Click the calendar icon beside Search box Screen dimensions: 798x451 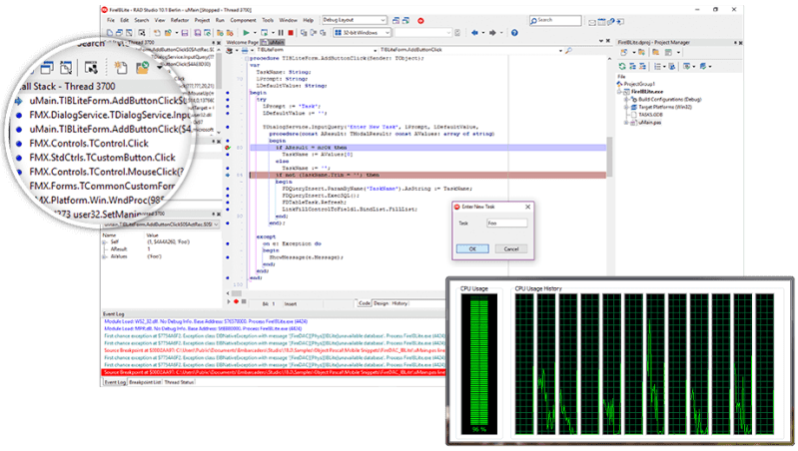(601, 22)
